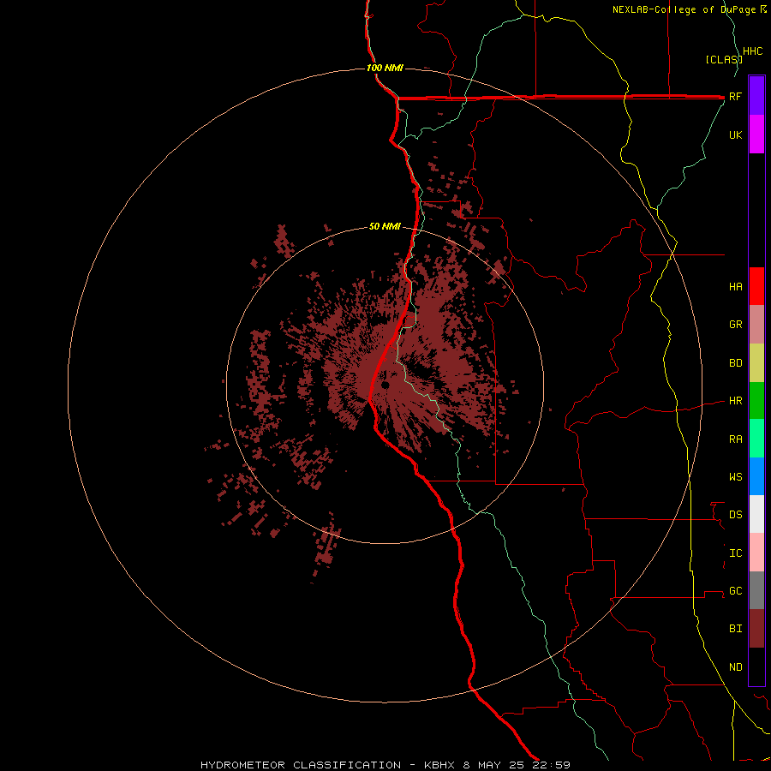Click the black radar site dot at center

[x=385, y=385]
